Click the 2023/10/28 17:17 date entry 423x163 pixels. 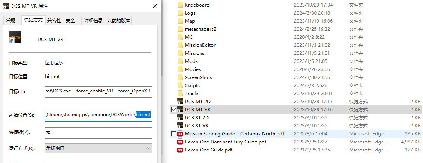(x=313, y=102)
